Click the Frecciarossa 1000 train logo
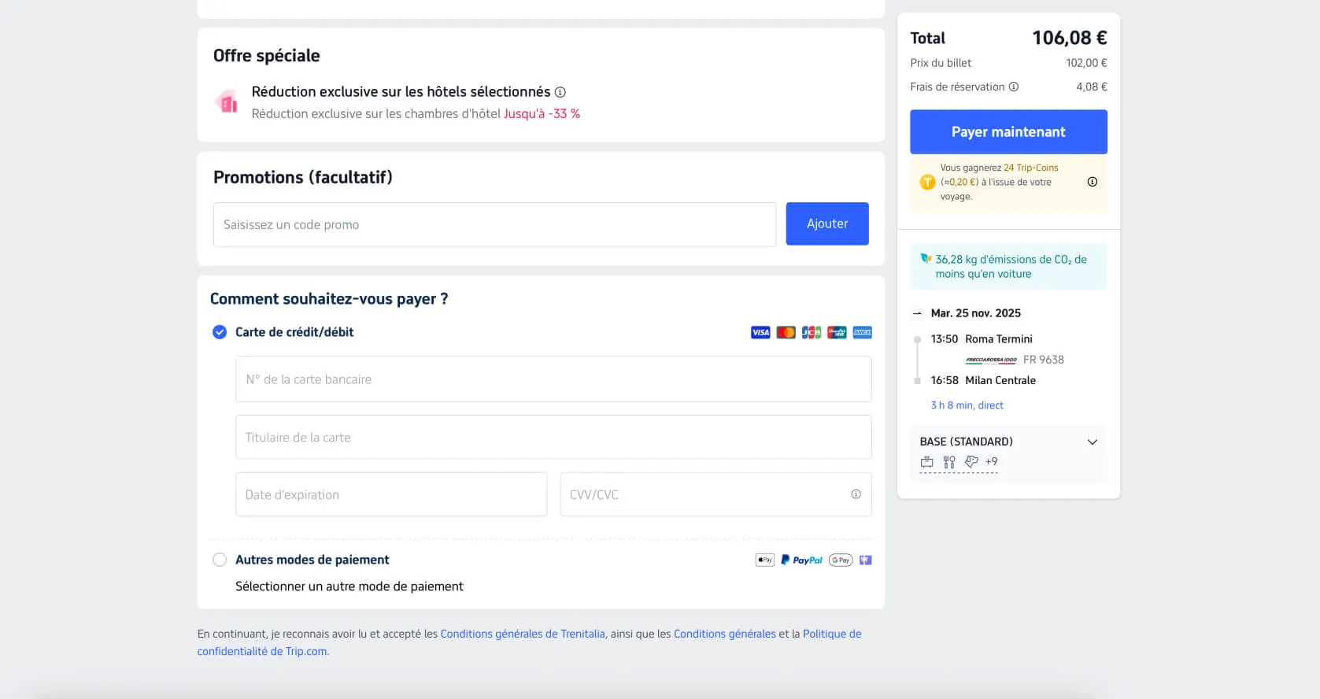Image resolution: width=1320 pixels, height=699 pixels. (991, 360)
